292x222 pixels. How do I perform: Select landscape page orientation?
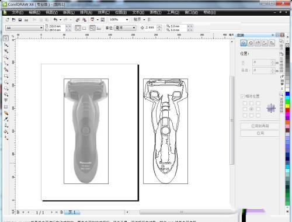84,28
